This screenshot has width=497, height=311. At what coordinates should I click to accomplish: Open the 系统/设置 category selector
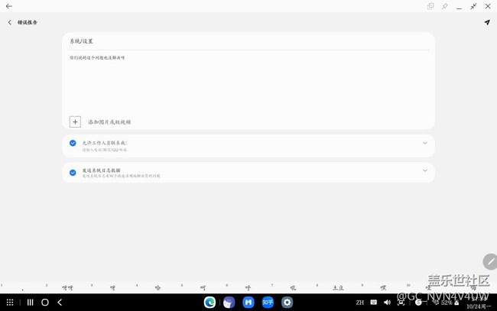pos(248,41)
